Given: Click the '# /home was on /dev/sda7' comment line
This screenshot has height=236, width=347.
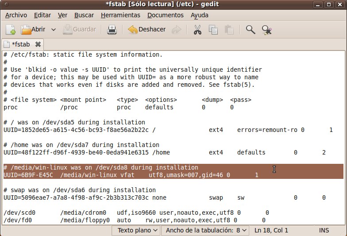Looking at the screenshot, I should tap(81, 145).
